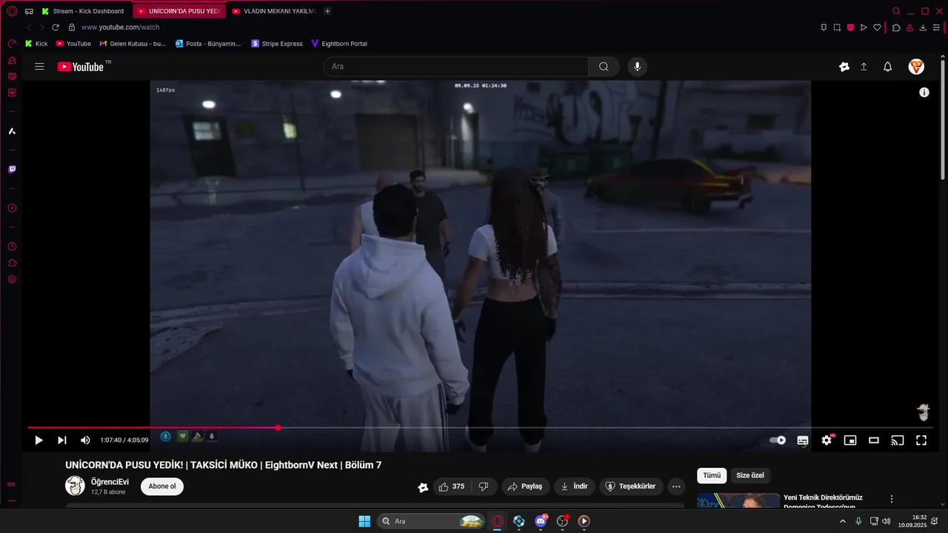
Task: Open Easy Setup settings sliders
Action: pyautogui.click(x=936, y=27)
